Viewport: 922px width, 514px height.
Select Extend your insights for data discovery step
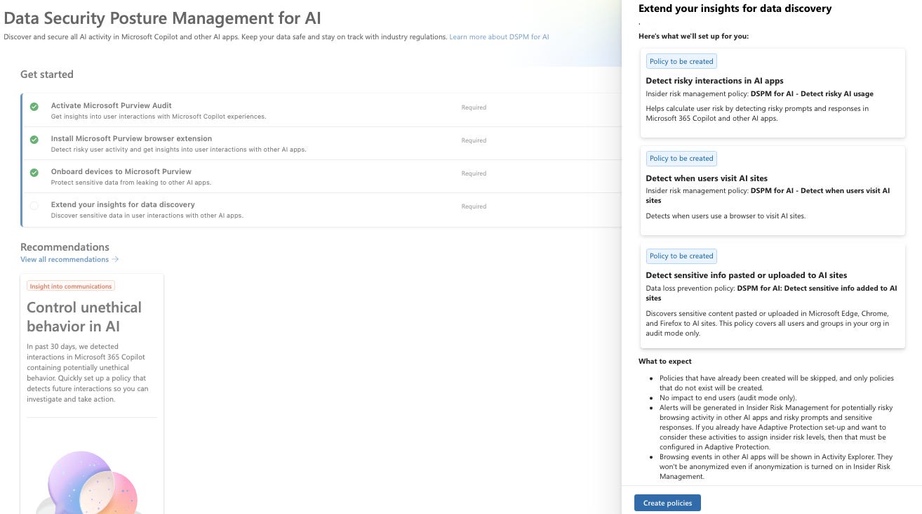point(321,209)
